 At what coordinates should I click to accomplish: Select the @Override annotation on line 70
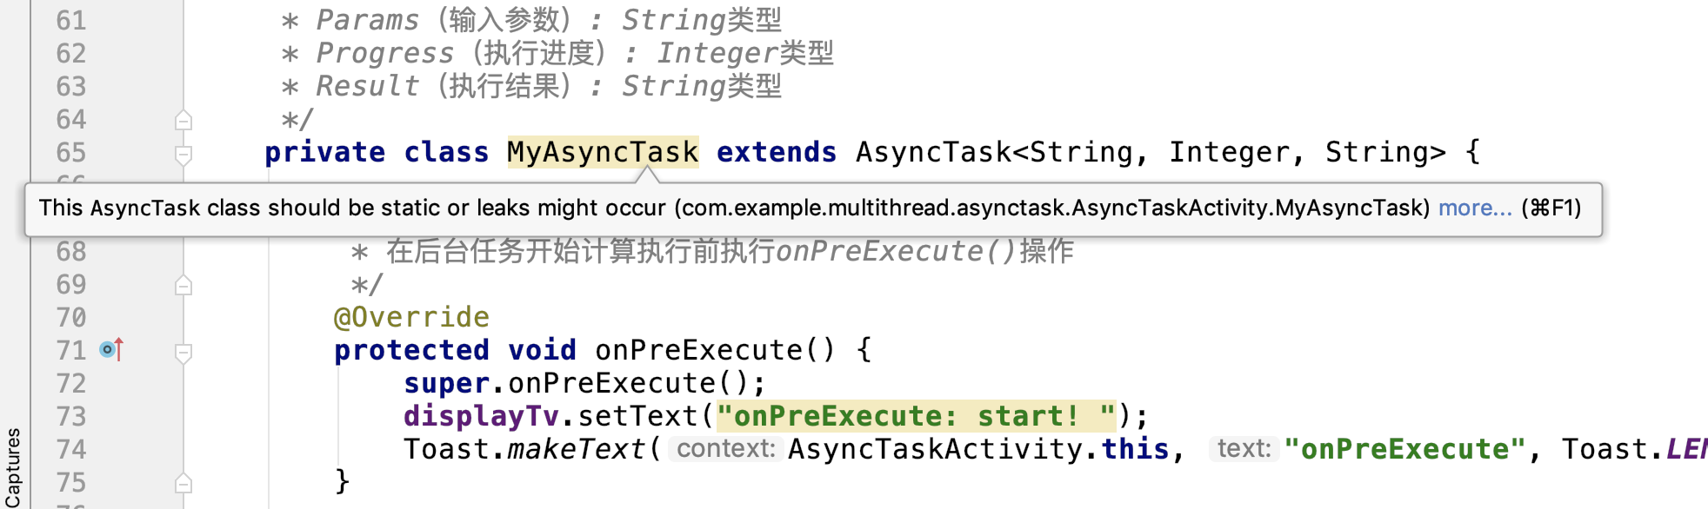411,317
